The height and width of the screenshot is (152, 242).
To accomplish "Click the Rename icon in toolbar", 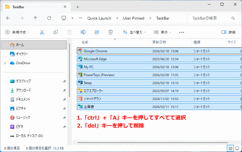I will (x=83, y=32).
